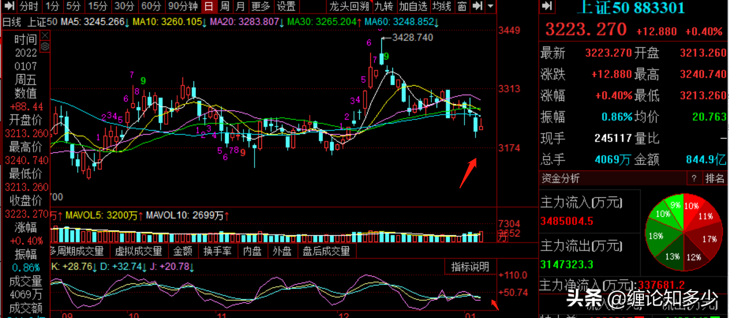Click the arrow-bar icon next to 窗
This screenshot has height=318, width=729.
click(478, 6)
